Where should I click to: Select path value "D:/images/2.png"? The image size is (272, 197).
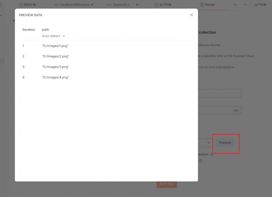click(56, 56)
